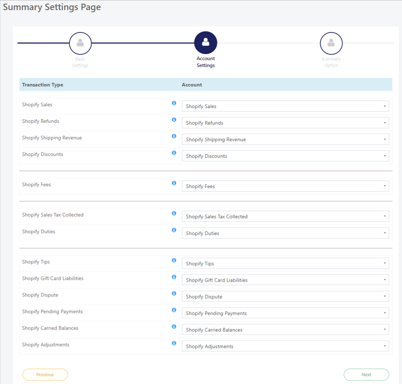Image resolution: width=402 pixels, height=384 pixels.
Task: Click the Shopify Refunds transaction type label
Action: (x=40, y=121)
